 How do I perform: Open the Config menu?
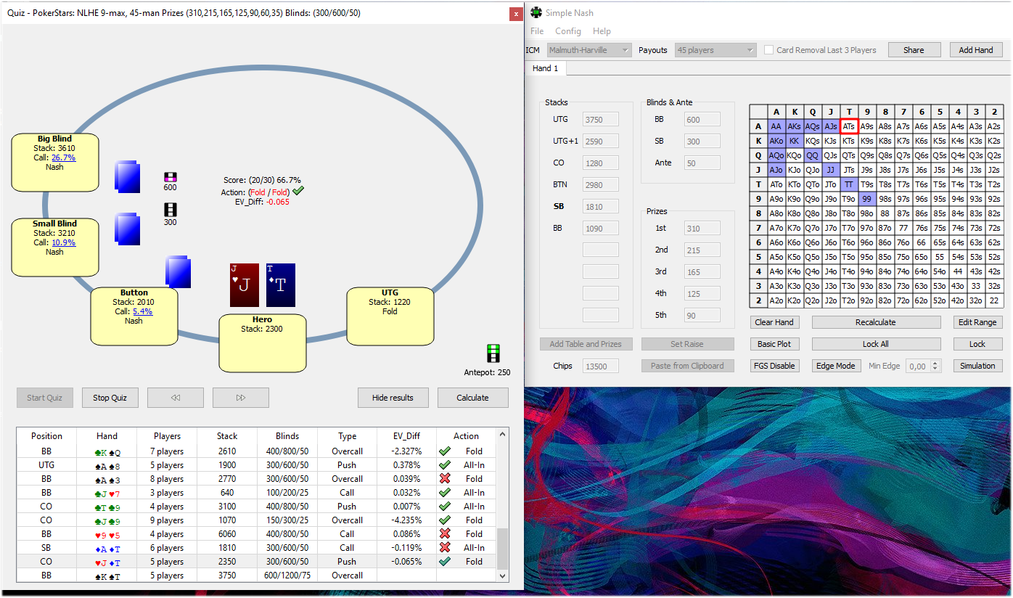tap(568, 31)
